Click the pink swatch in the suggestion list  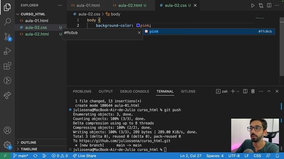point(146,31)
